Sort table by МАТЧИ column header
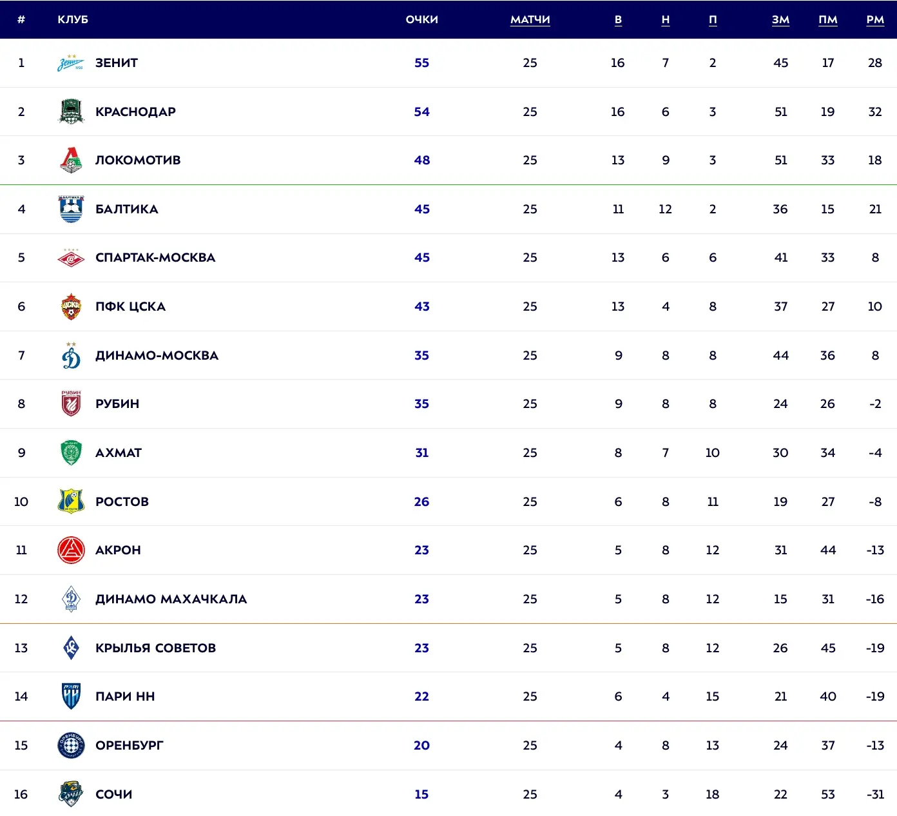Image resolution: width=897 pixels, height=816 pixels. (530, 19)
